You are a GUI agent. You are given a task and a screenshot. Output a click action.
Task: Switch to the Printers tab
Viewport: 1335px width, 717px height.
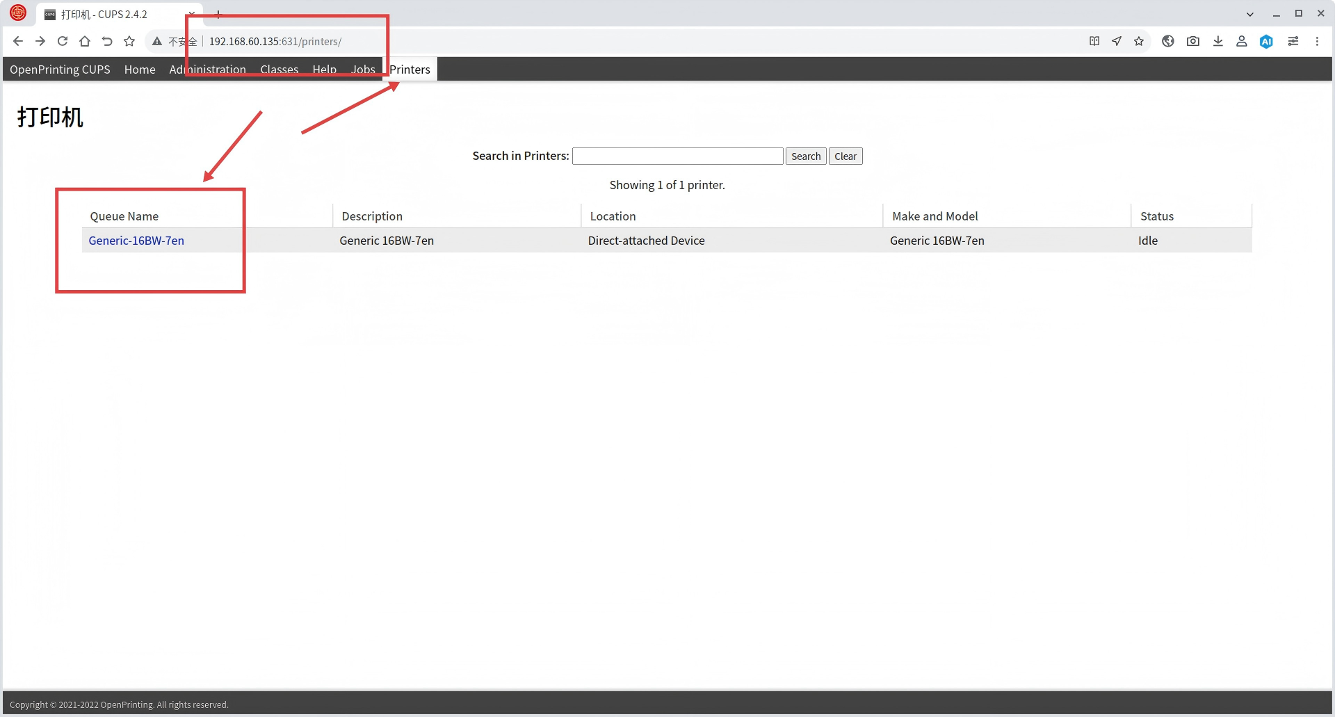coord(410,70)
